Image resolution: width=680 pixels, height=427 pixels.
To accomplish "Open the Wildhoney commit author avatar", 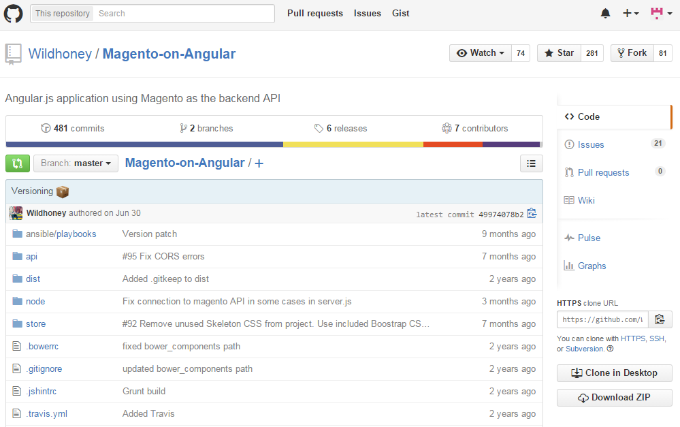I will pos(16,213).
